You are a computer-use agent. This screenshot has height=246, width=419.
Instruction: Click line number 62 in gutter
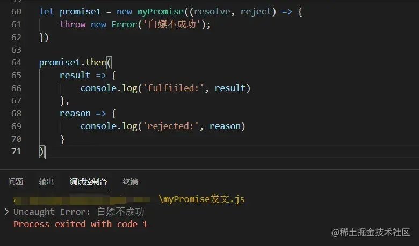click(16, 38)
